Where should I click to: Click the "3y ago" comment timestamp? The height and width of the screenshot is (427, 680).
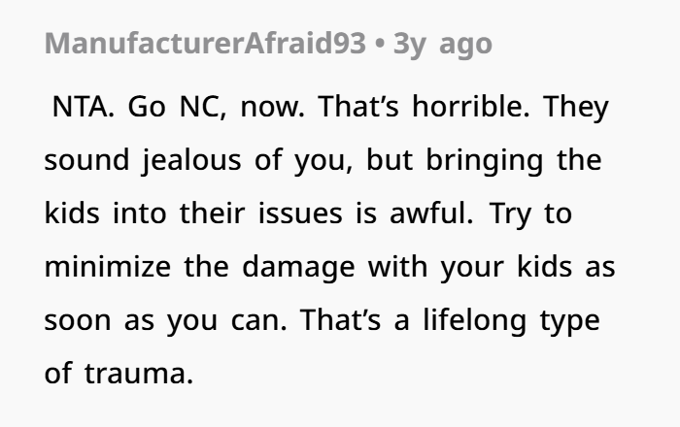pos(442,44)
